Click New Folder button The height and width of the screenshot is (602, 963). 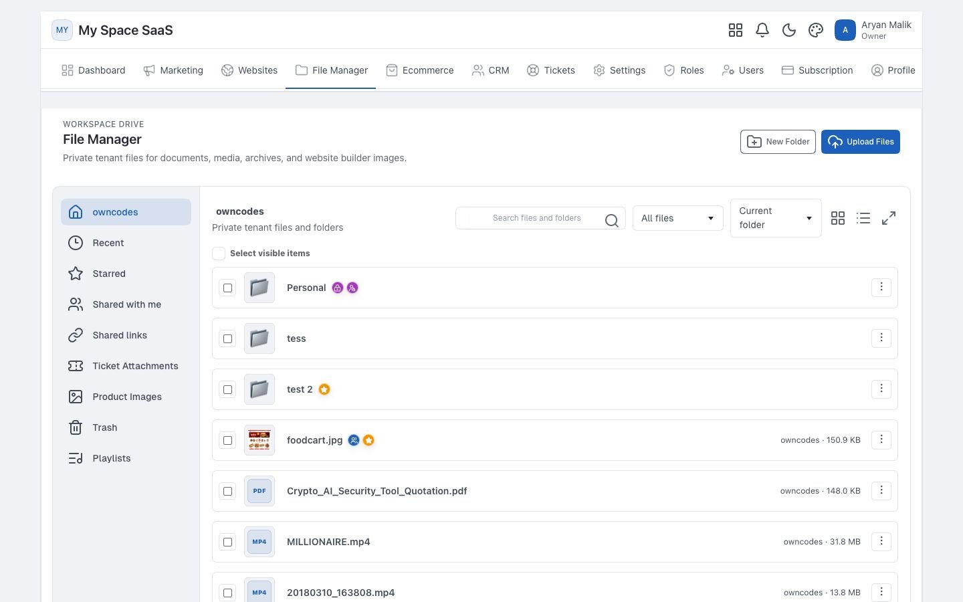click(778, 142)
